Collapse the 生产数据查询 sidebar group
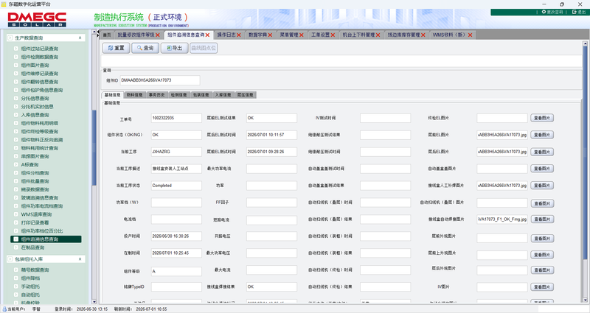Screen dimensions: 590x313 (x=80, y=38)
